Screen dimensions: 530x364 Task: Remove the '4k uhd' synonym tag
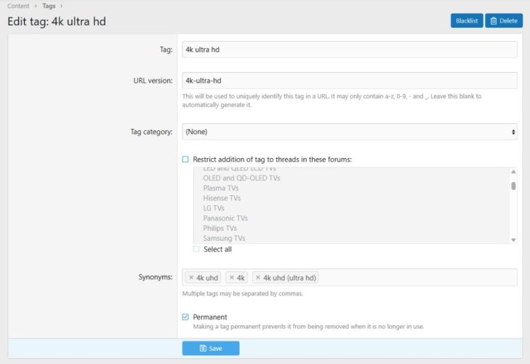coord(191,277)
